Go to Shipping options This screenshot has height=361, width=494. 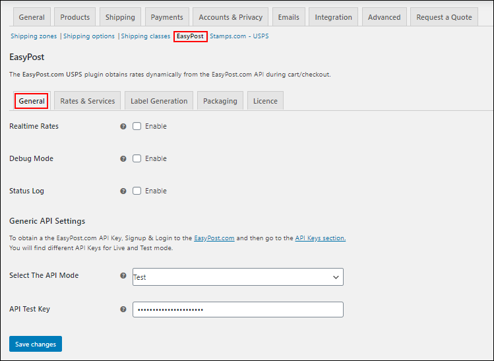click(x=89, y=36)
